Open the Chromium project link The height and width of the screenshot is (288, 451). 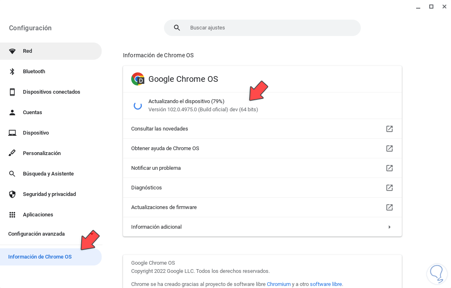coord(279,284)
